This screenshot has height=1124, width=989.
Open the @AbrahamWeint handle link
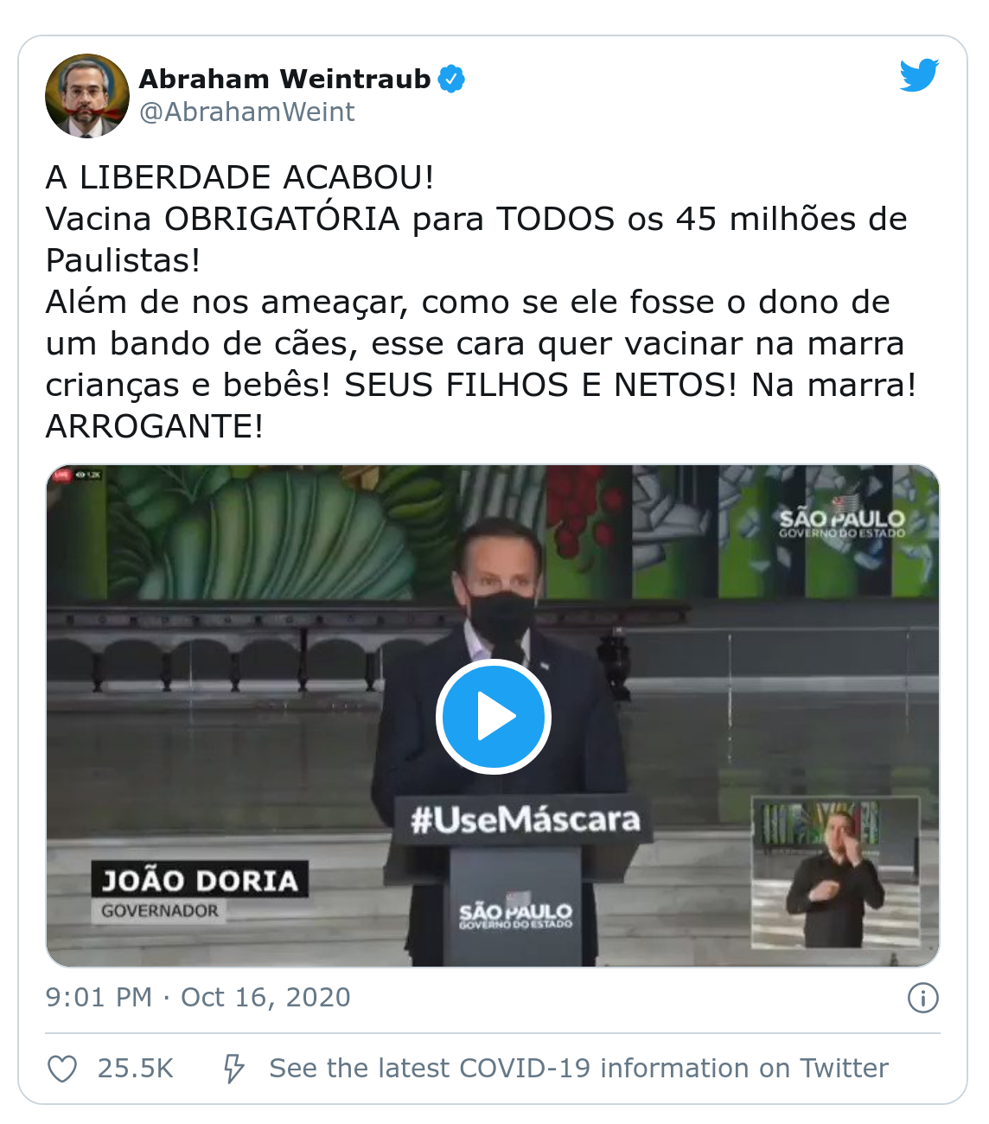point(246,112)
